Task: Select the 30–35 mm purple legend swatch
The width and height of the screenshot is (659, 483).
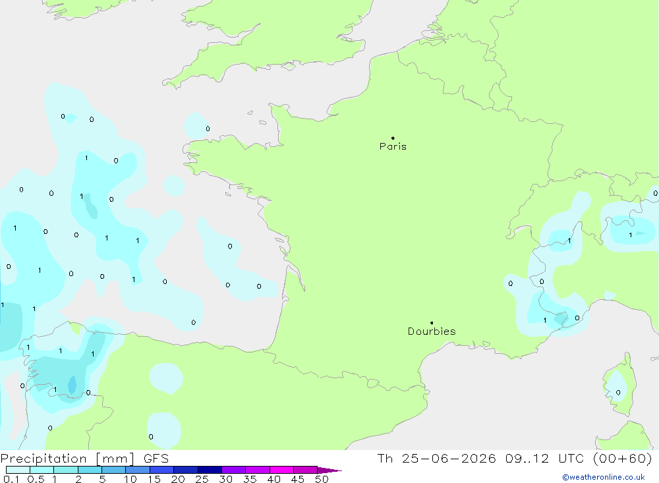Action: pos(234,470)
